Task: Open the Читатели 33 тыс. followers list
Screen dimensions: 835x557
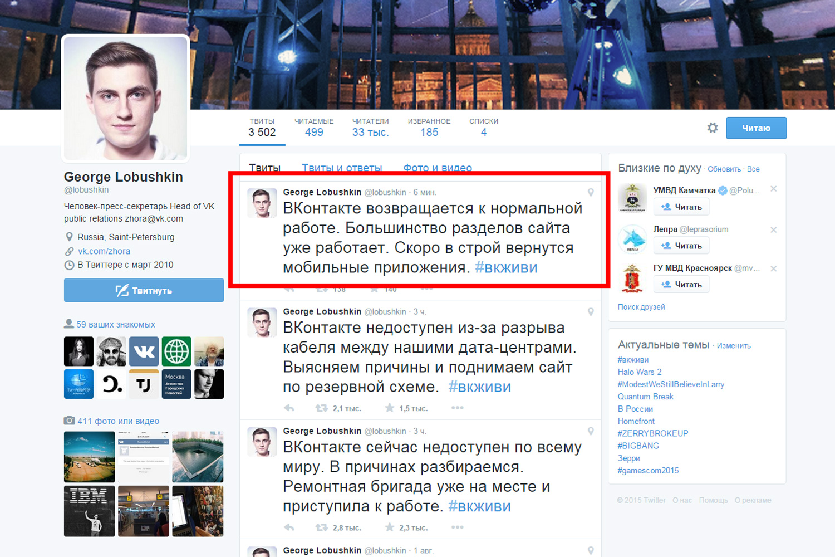Action: pos(370,128)
